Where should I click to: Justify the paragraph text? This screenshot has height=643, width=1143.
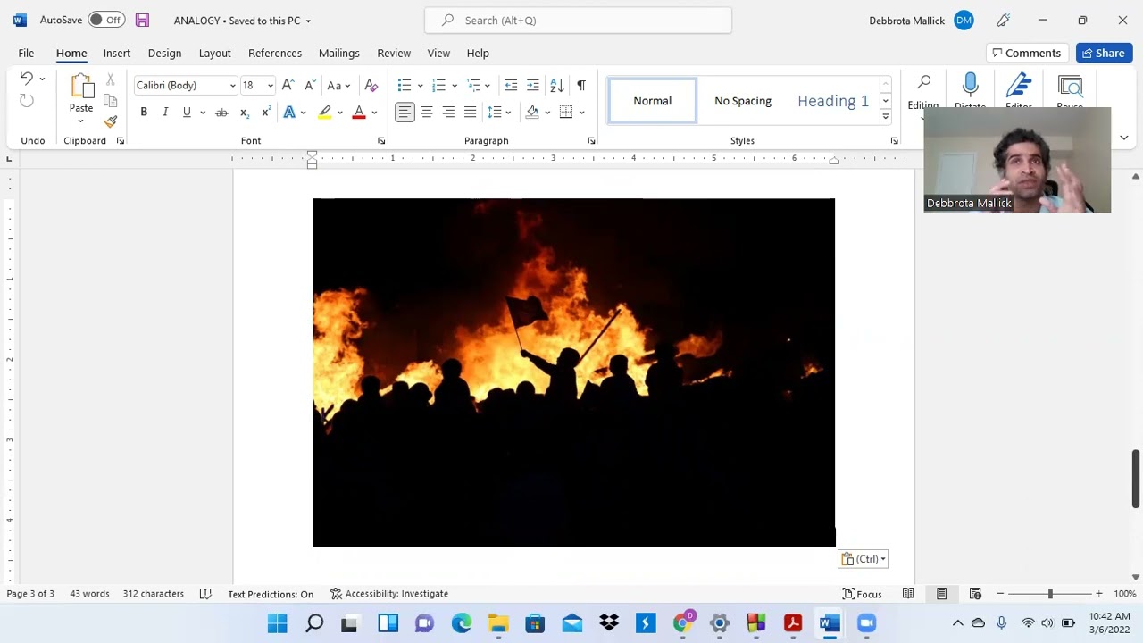coord(470,113)
